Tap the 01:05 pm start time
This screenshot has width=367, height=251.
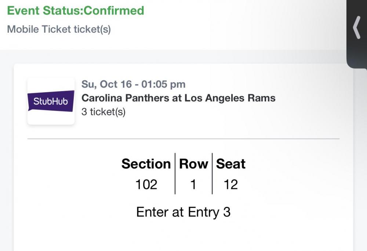coord(163,84)
